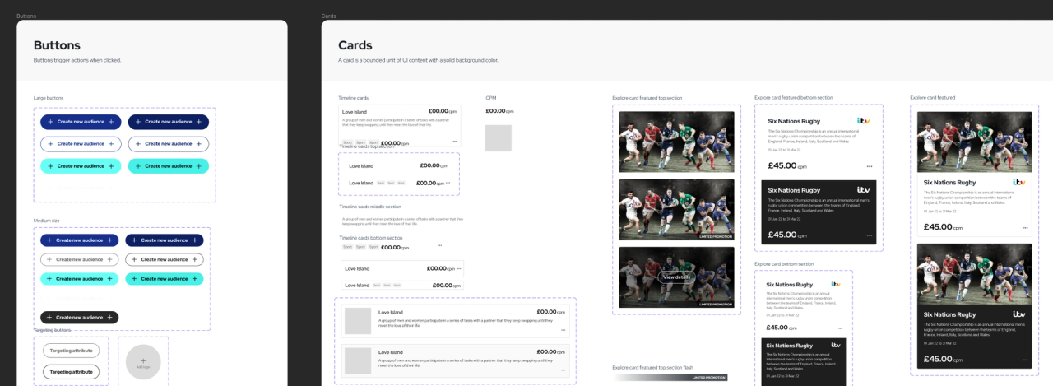Click the right-hand large filled navy Create new audience button

(x=168, y=122)
